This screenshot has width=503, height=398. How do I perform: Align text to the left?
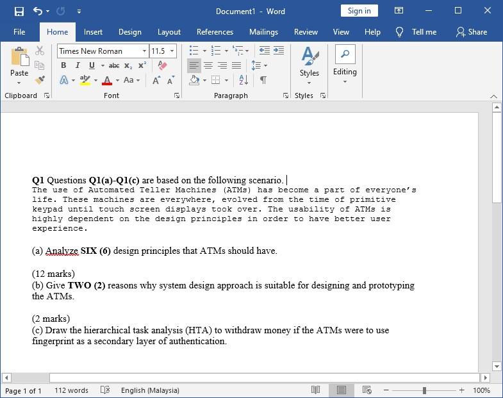tap(194, 65)
